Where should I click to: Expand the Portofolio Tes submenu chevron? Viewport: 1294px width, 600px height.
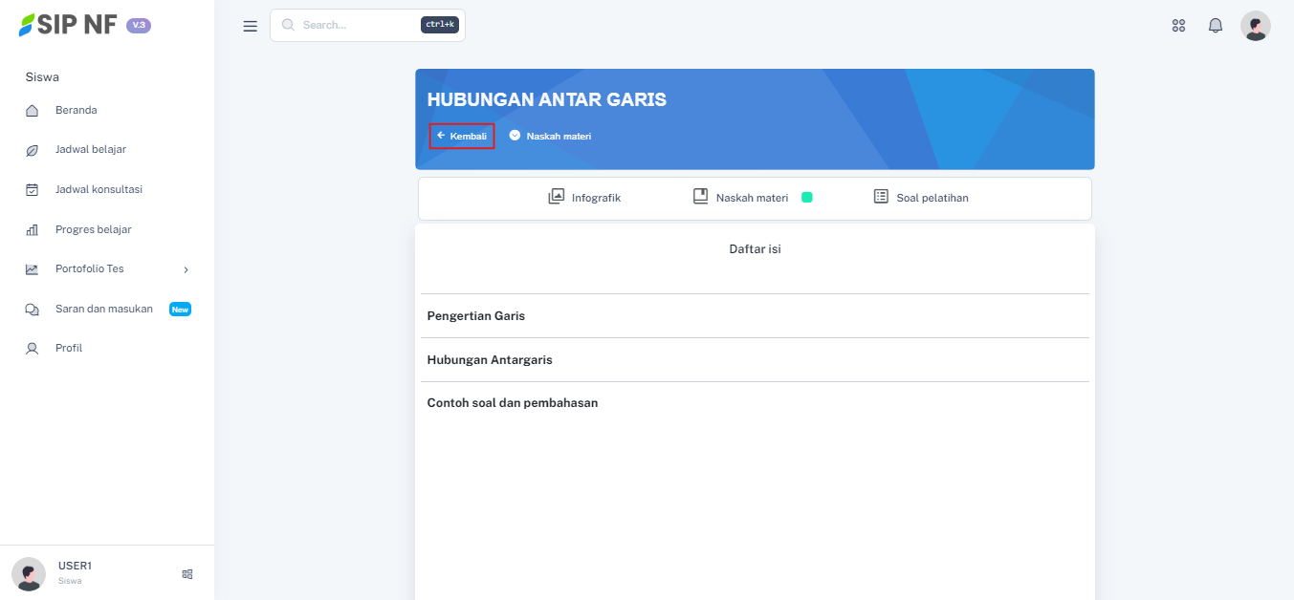[186, 269]
